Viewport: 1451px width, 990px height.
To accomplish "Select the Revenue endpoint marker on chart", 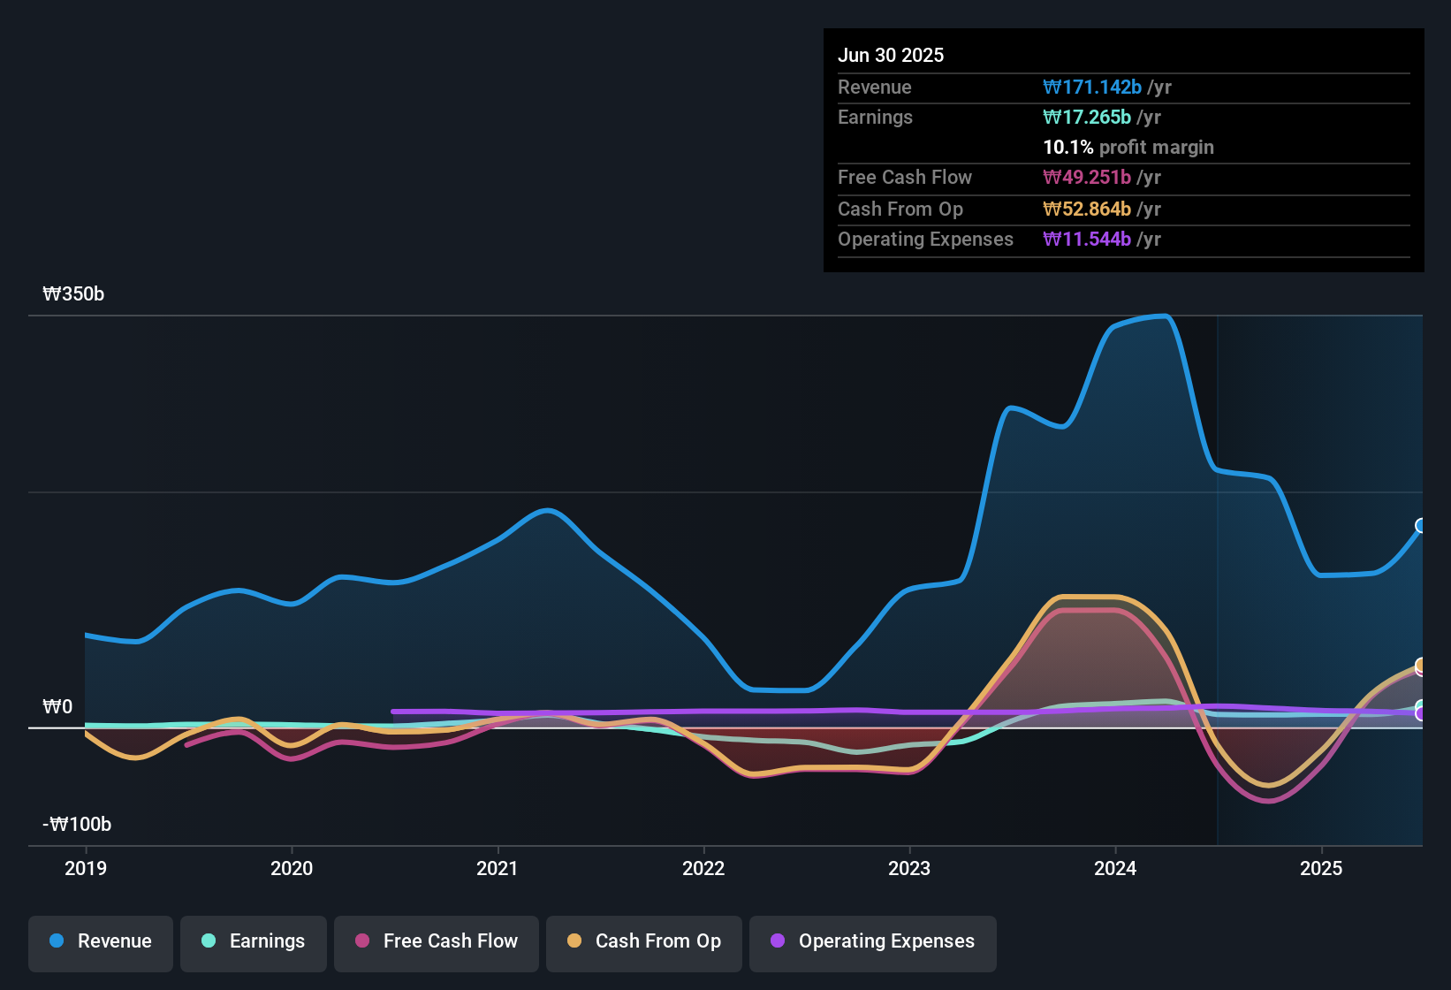I will pos(1421,526).
